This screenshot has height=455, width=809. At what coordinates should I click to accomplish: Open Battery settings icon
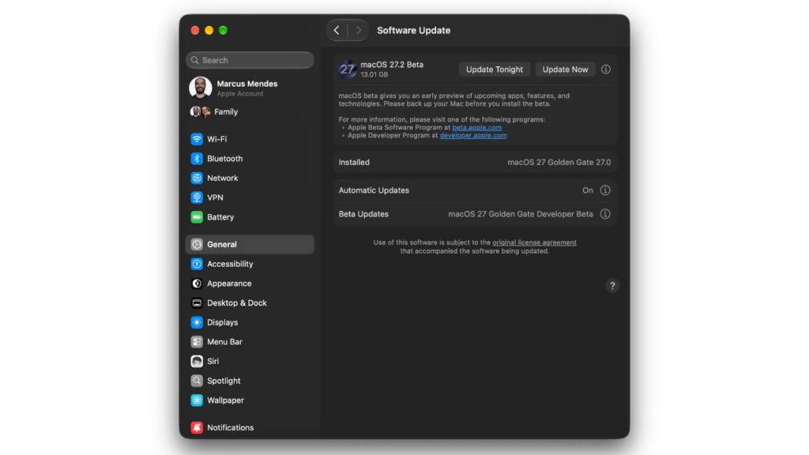[x=197, y=217]
